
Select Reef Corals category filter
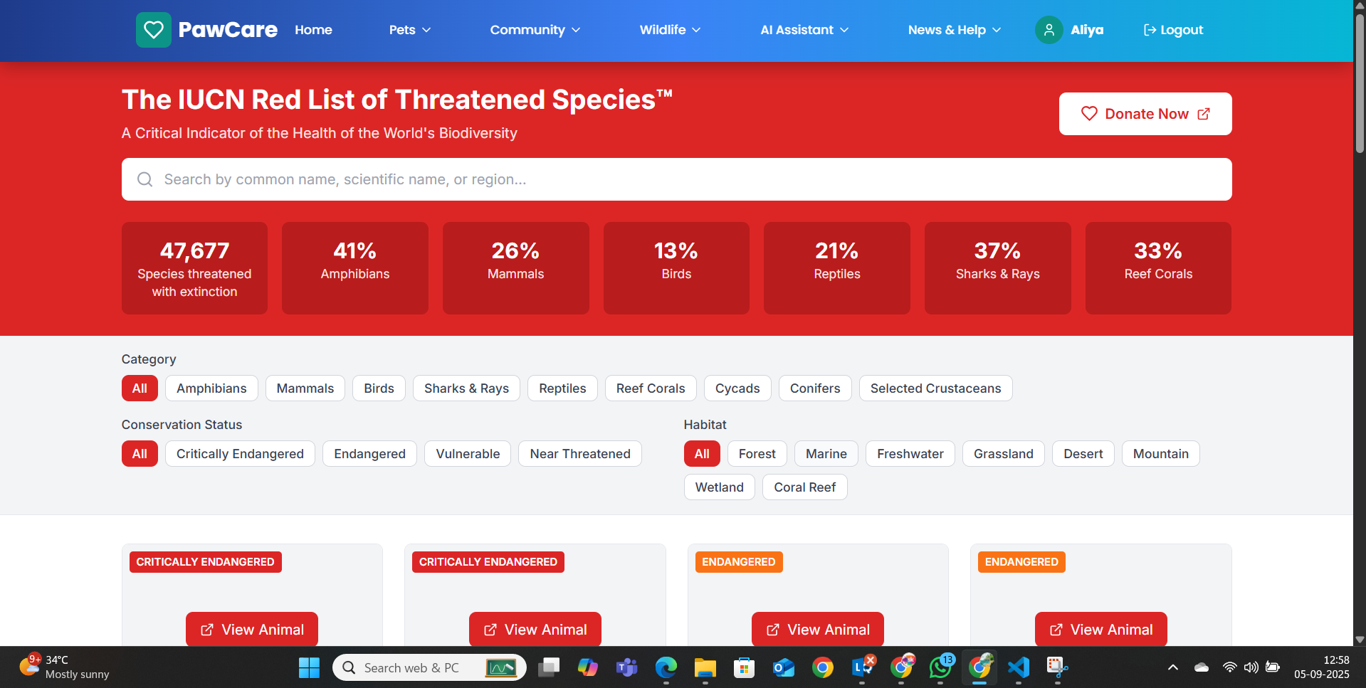click(x=651, y=388)
